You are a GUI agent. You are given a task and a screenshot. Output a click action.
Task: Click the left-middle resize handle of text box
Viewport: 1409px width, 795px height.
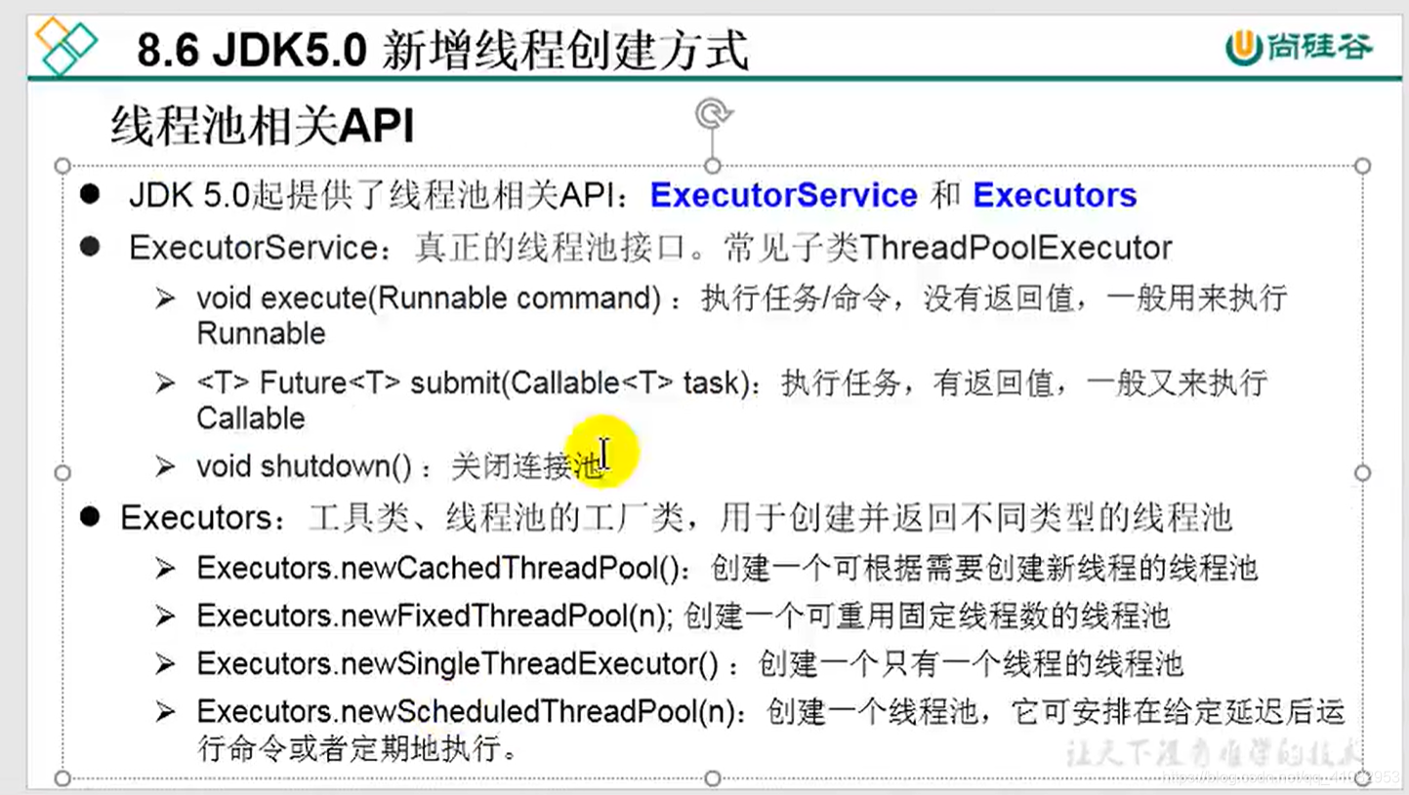tap(63, 473)
